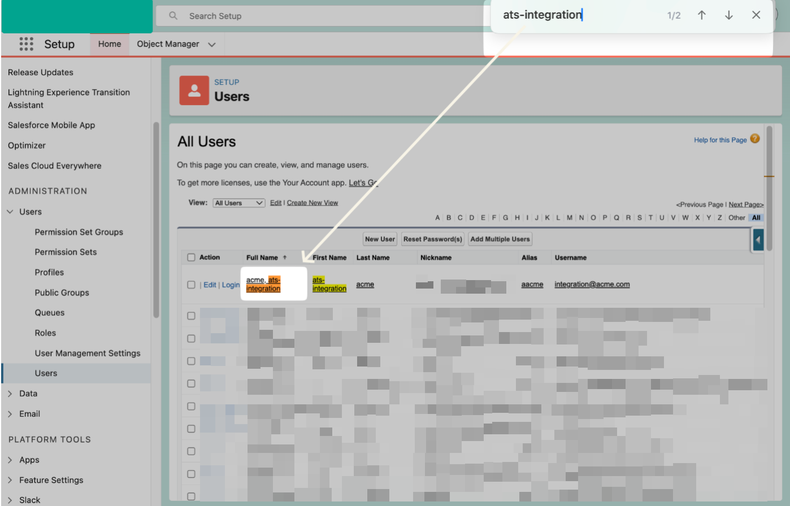Expand the Feature Settings section

point(10,480)
